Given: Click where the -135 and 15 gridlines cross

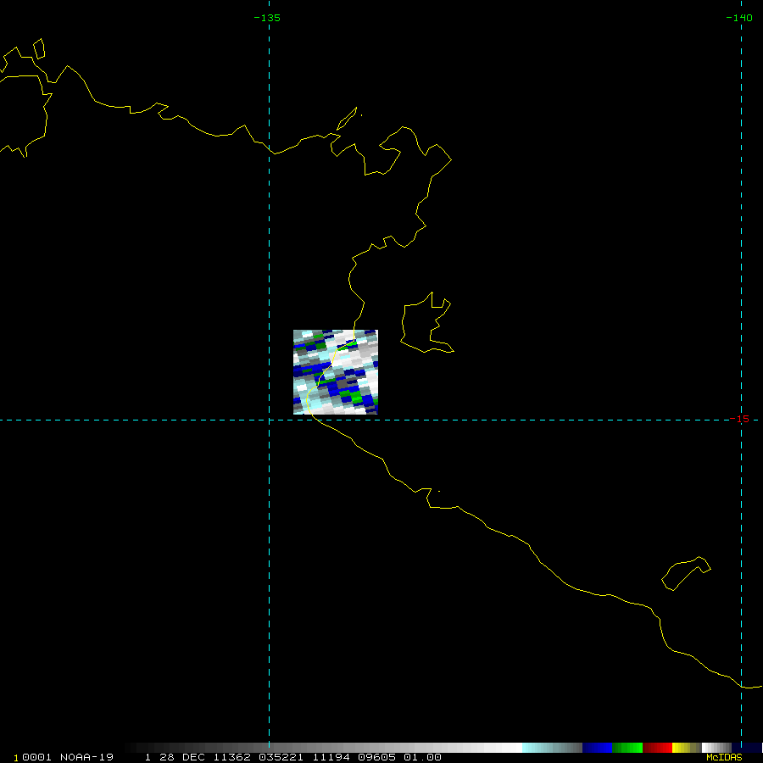Looking at the screenshot, I should coord(269,419).
